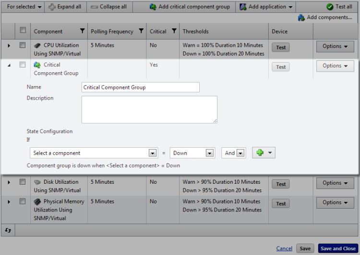Click Save and Close button
Screen dimensions: 360x255
pyautogui.click(x=338, y=248)
